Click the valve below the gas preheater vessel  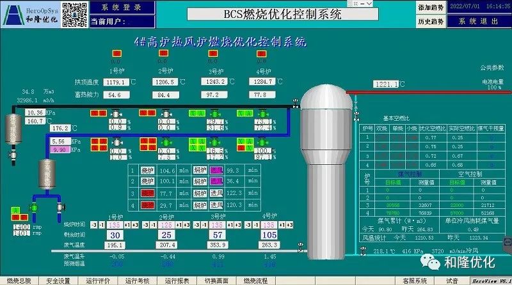pos(13,155)
